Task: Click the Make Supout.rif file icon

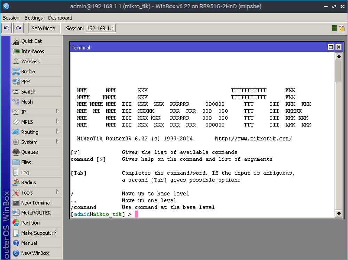Action: 16,233
